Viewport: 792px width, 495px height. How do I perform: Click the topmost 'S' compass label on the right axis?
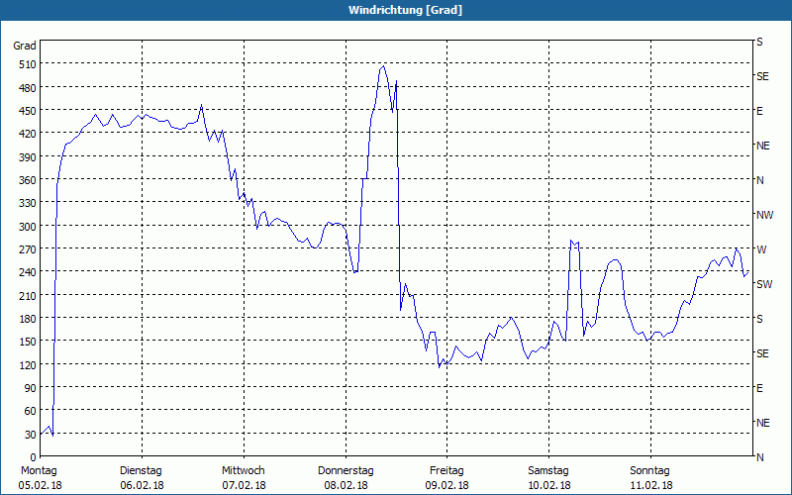759,42
